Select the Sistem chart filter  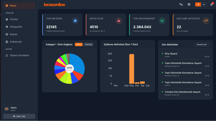click(x=79, y=45)
